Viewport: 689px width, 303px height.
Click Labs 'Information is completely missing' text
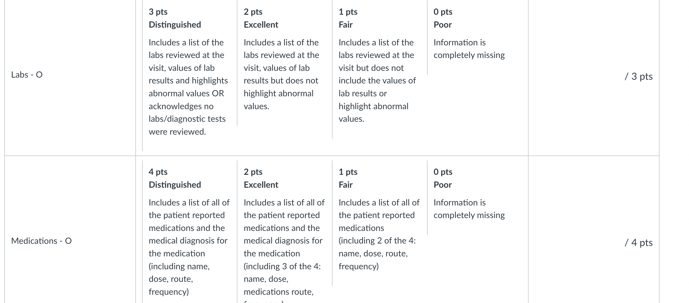coord(469,48)
